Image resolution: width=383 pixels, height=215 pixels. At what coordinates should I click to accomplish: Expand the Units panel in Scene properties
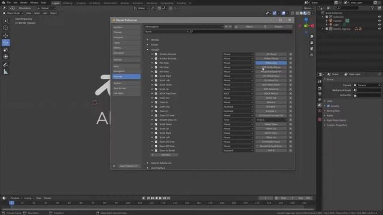pos(329,101)
